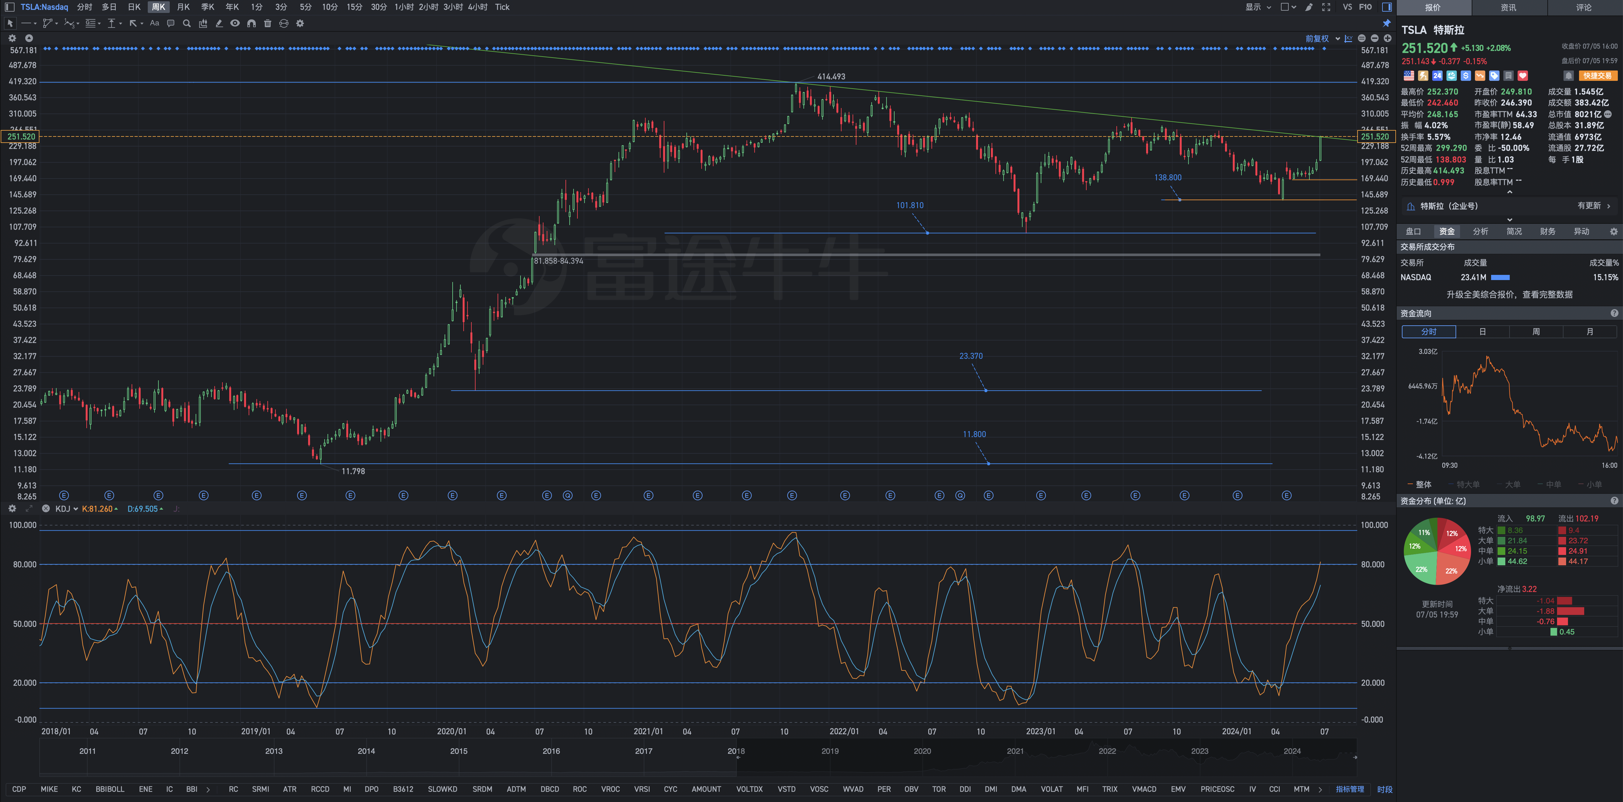Toggle the left sidebar panel icon
The image size is (1623, 802).
[x=9, y=7]
